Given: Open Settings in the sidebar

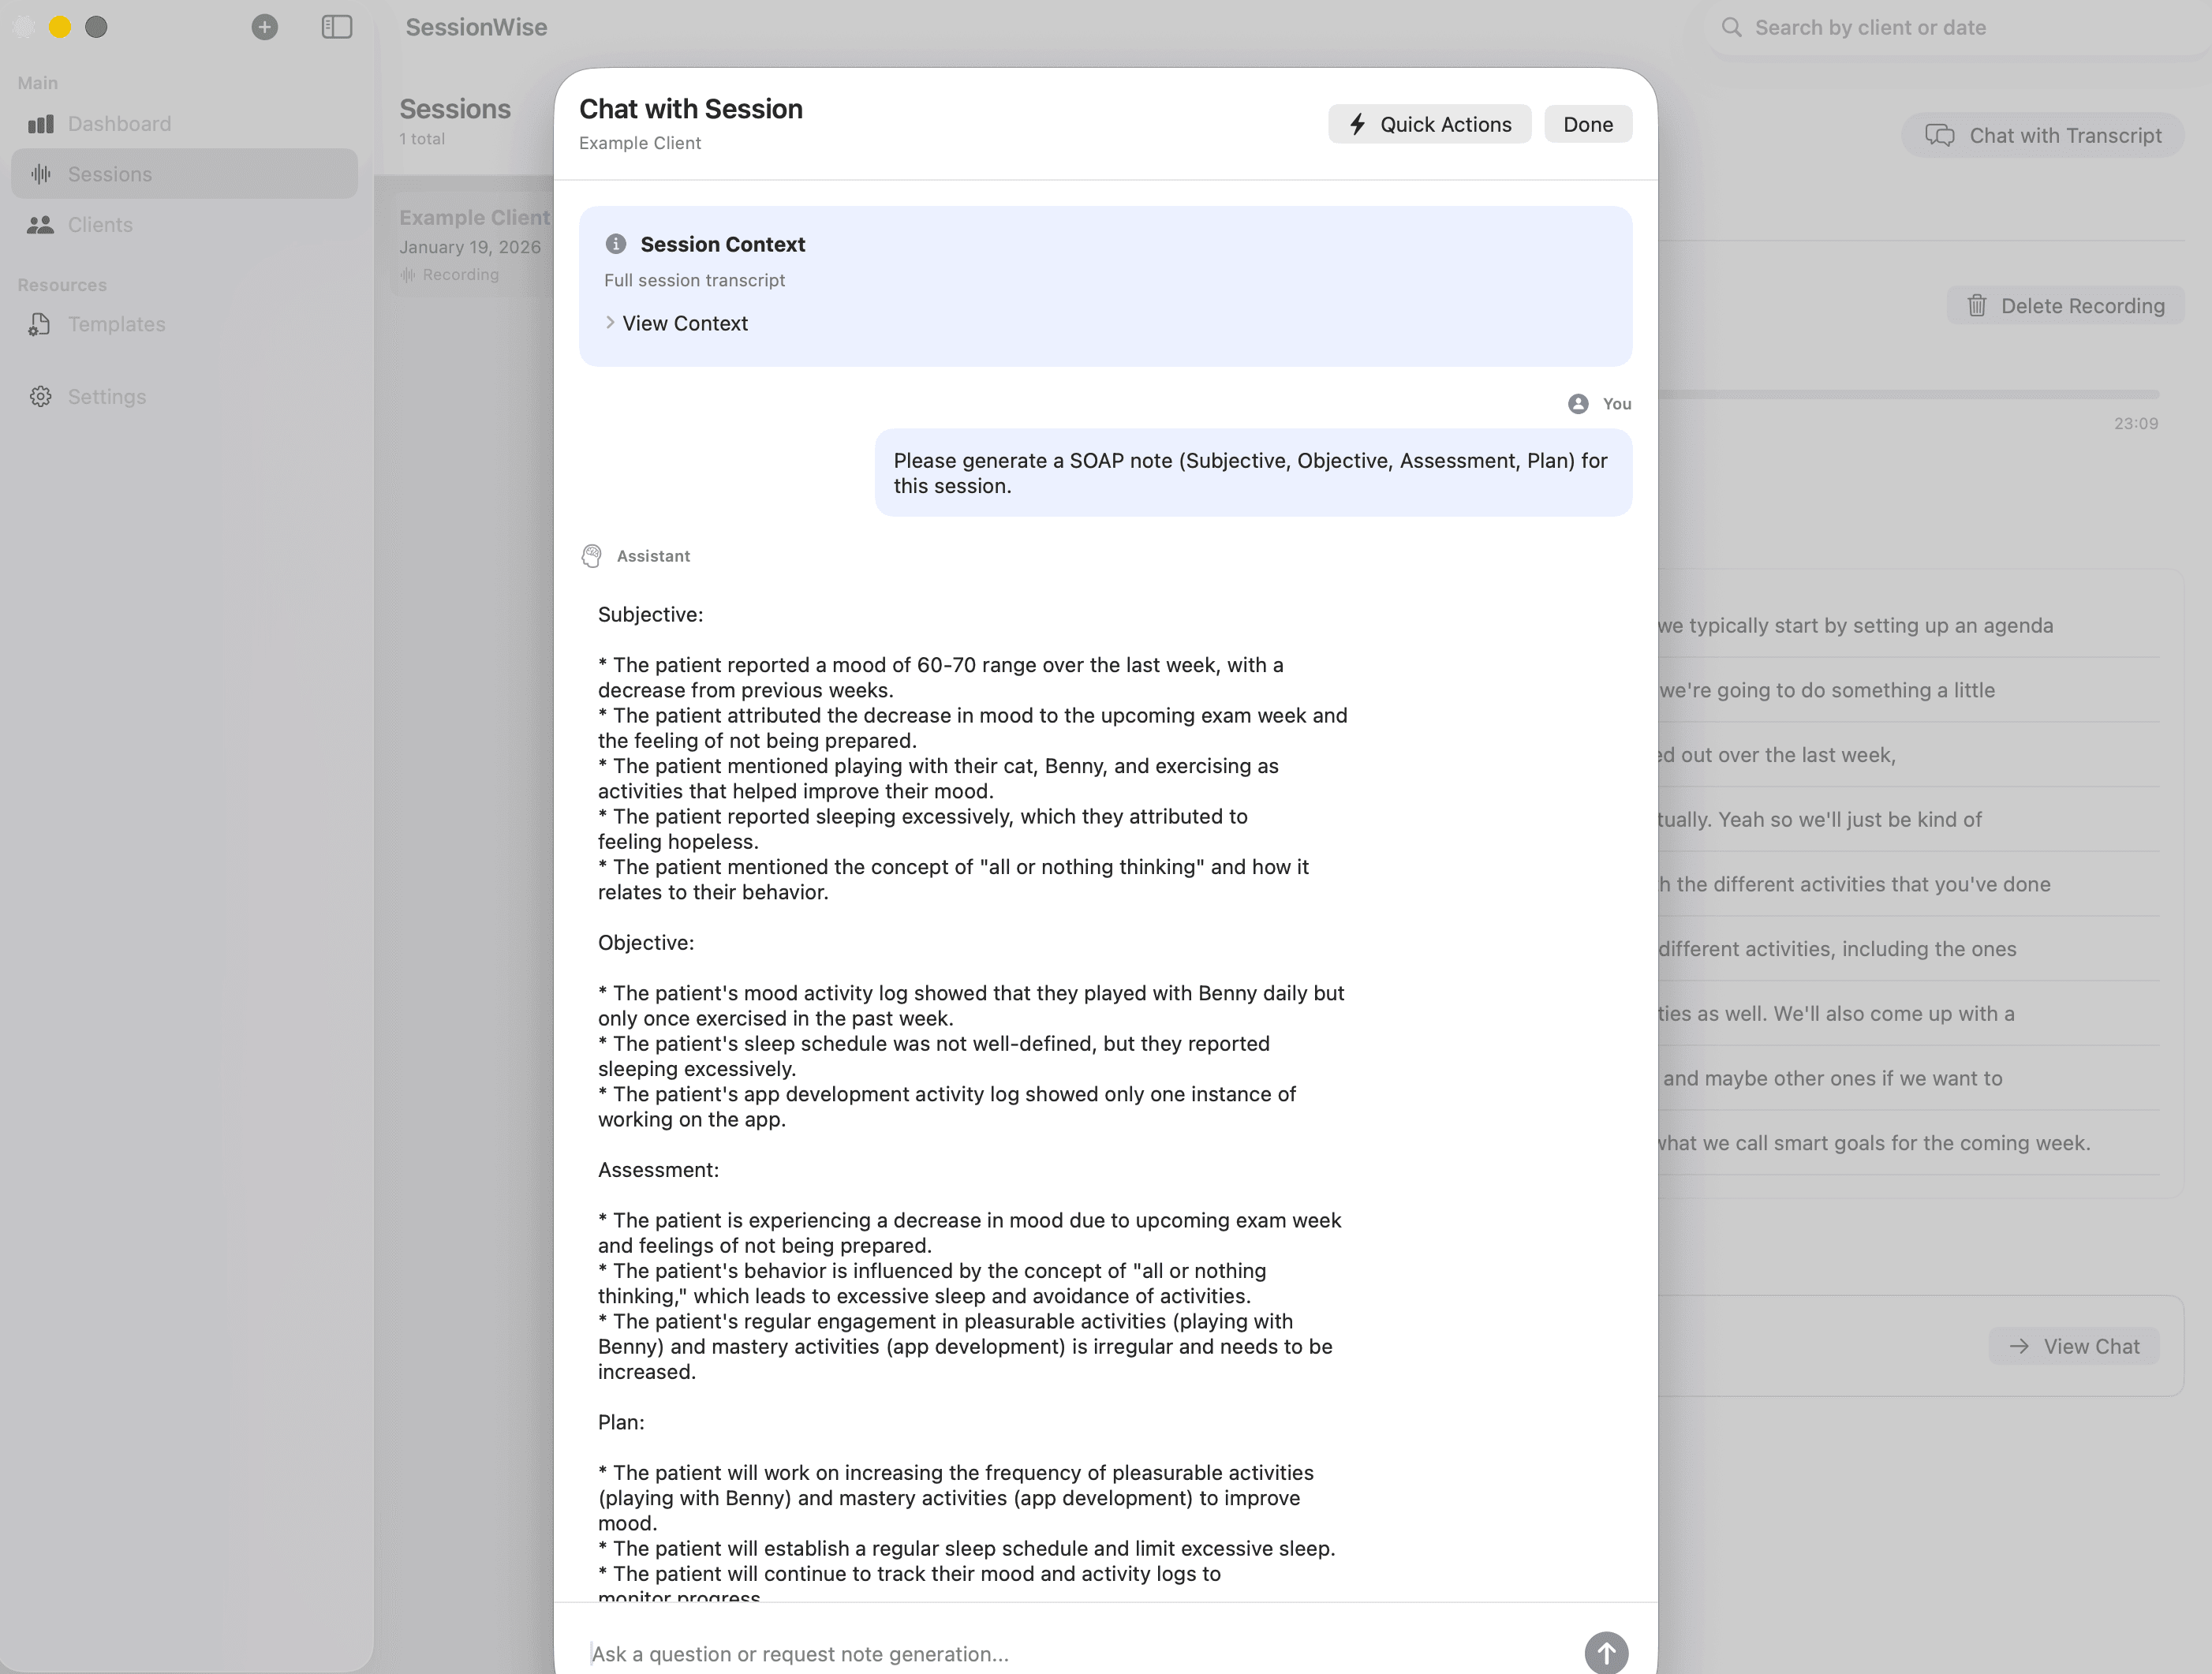Looking at the screenshot, I should click(106, 397).
